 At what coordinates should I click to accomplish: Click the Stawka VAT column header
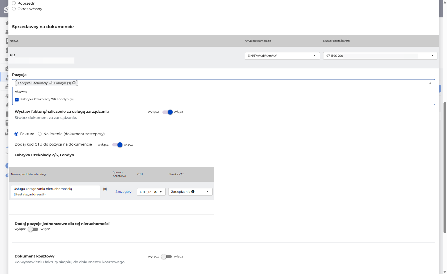pos(176,174)
